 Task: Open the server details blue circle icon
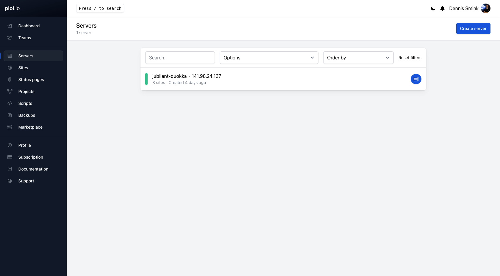click(x=416, y=79)
